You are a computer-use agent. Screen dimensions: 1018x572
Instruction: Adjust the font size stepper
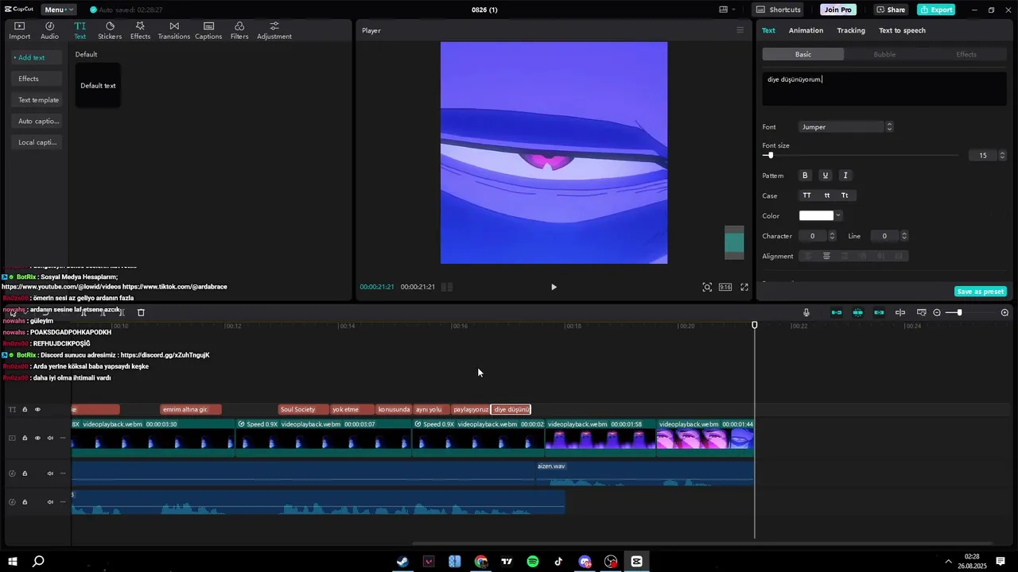tap(1002, 156)
